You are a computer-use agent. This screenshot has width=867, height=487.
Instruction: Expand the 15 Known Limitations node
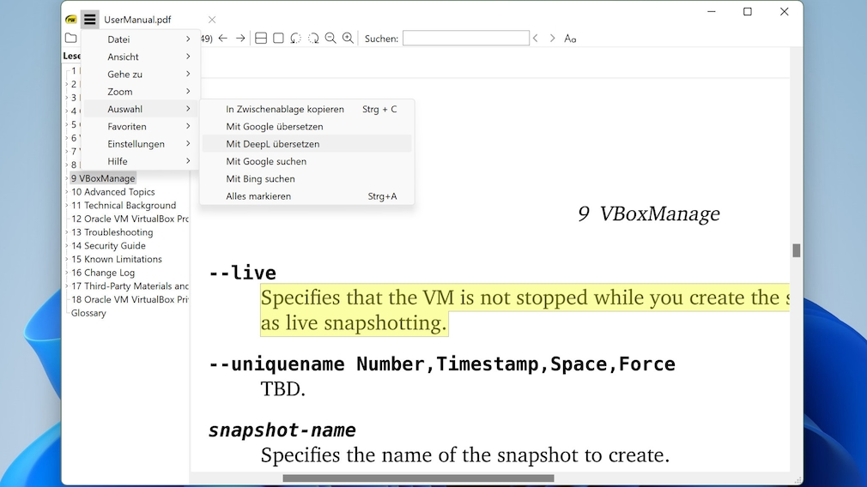[x=66, y=260]
